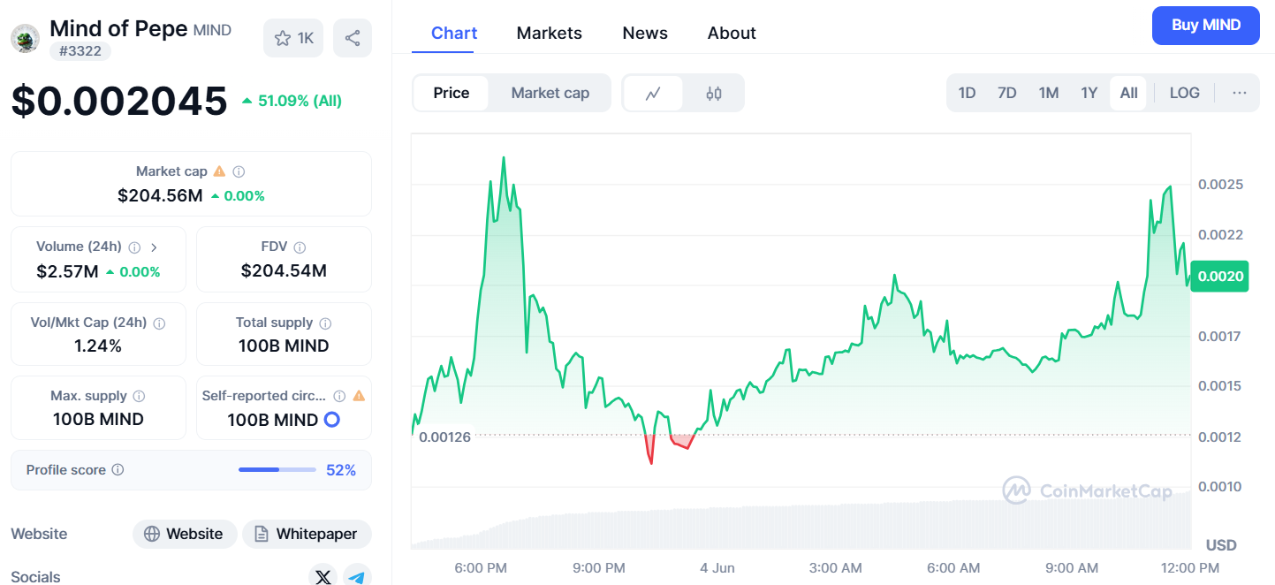Click the Market cap warning triangle icon
The image size is (1275, 585).
point(219,171)
